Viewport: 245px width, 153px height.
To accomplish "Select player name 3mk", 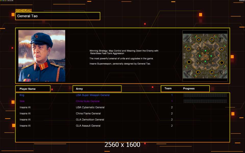I will [x=22, y=101].
